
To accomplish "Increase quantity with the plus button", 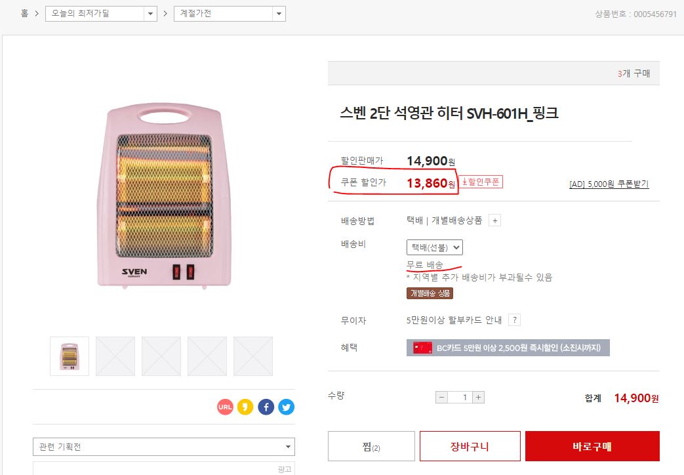I will point(479,397).
